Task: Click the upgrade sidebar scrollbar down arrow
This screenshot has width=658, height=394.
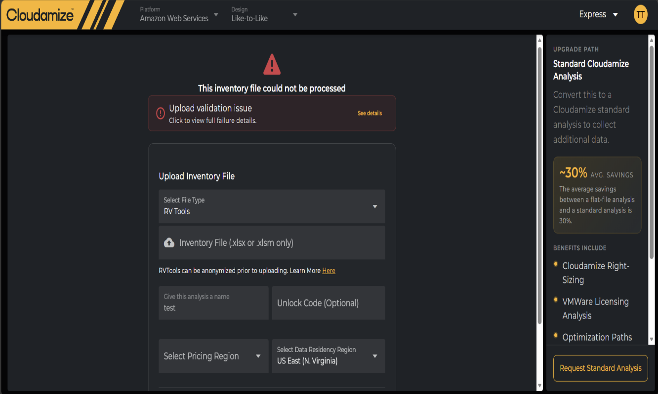Action: click(651, 340)
